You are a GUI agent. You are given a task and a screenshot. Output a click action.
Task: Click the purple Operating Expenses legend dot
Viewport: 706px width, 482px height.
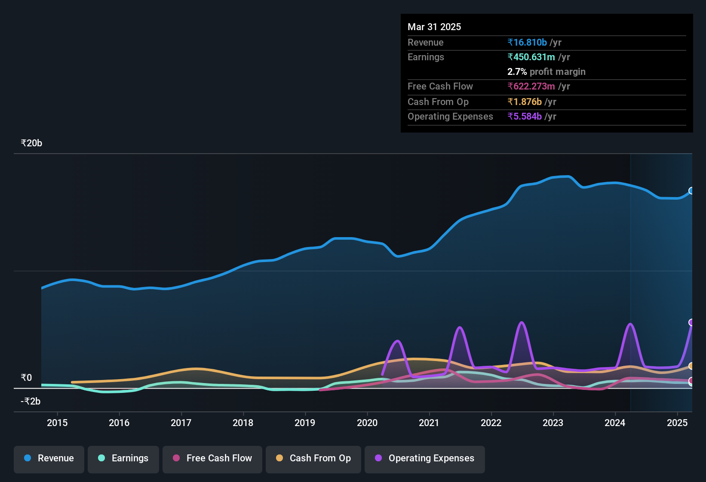point(378,458)
